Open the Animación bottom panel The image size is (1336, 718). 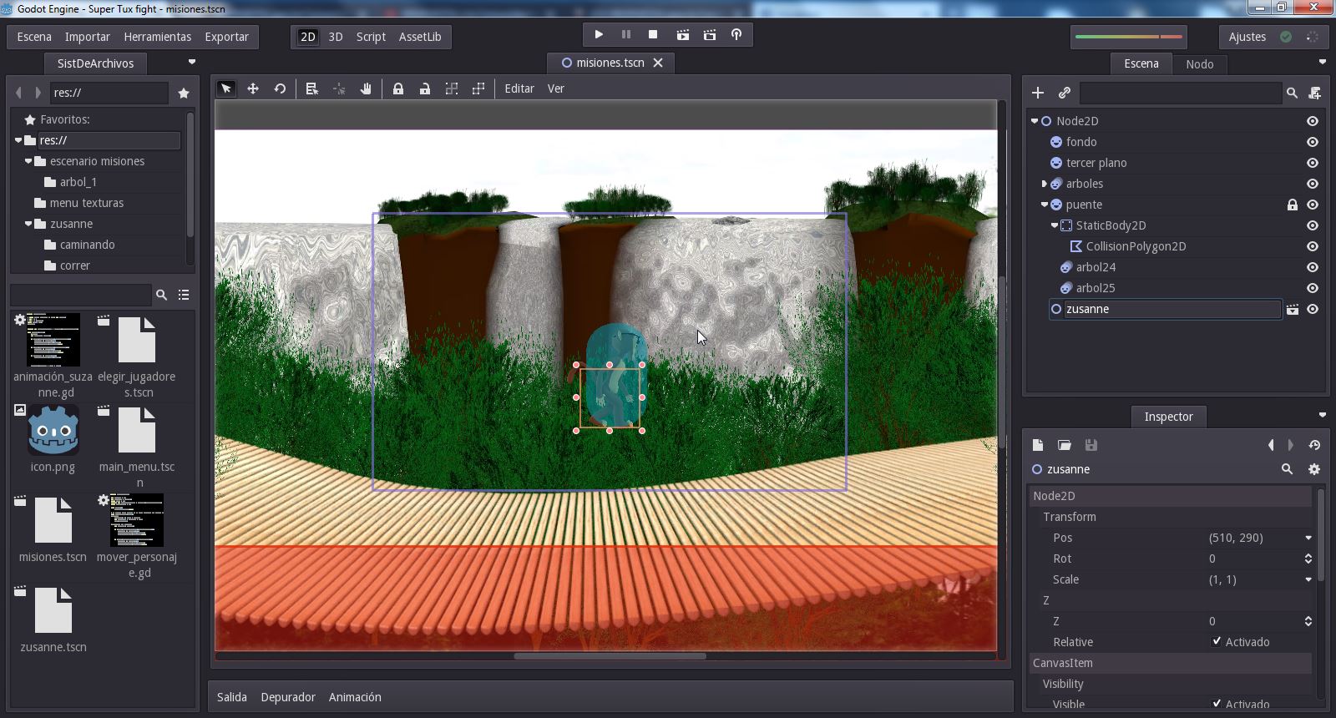point(355,697)
